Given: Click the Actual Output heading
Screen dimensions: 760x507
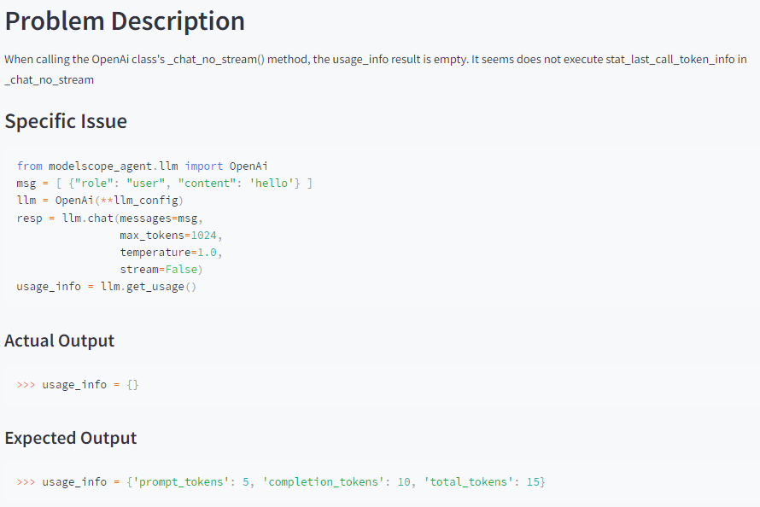Looking at the screenshot, I should (x=59, y=341).
